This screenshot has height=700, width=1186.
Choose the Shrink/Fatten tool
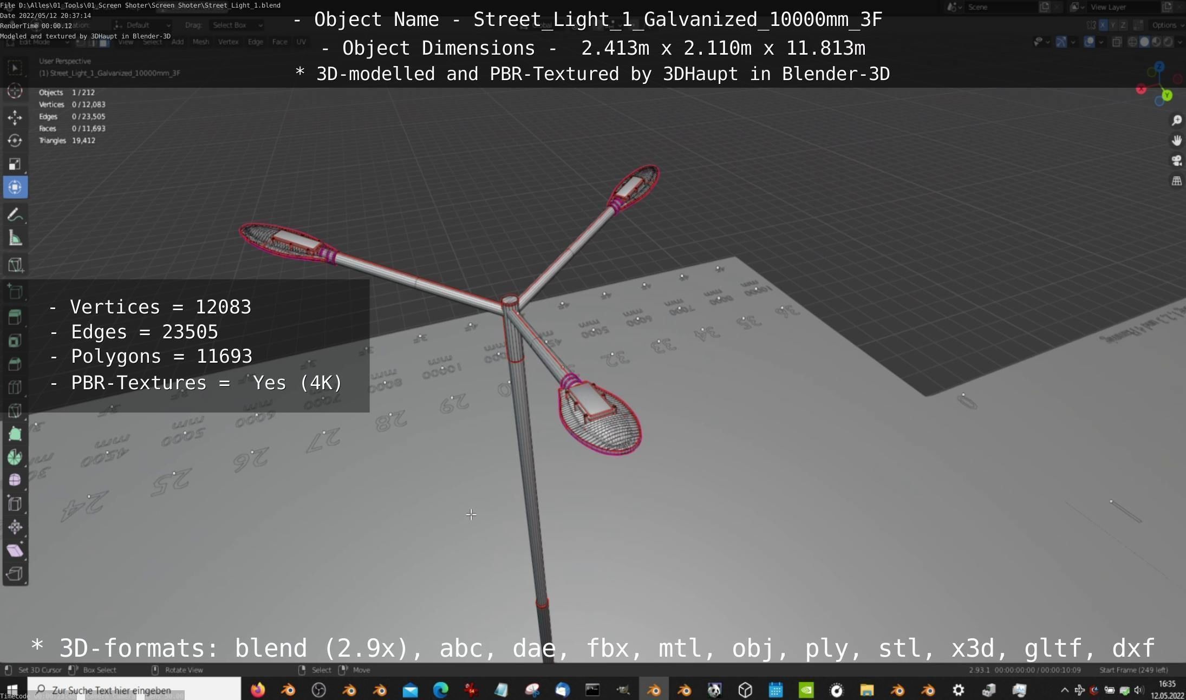click(x=15, y=527)
